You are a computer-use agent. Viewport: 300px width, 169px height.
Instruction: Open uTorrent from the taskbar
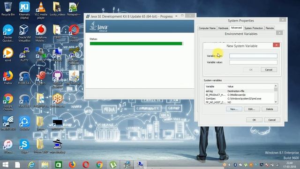tap(113, 165)
